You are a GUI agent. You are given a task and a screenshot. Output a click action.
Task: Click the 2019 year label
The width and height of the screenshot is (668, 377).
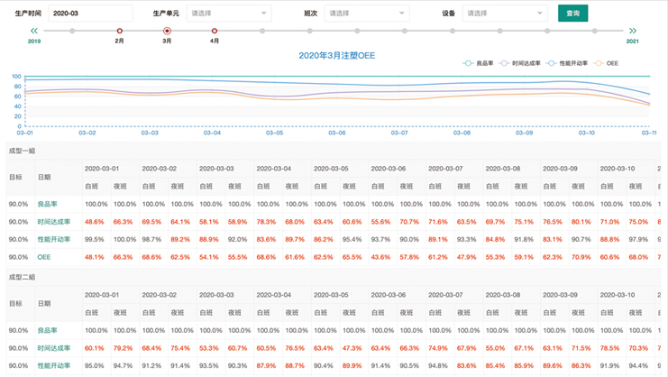(34, 41)
